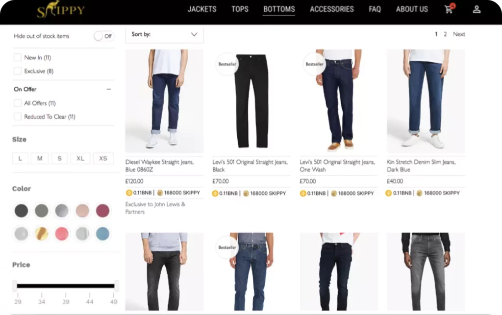
Task: Go to Next results page
Action: click(x=459, y=34)
